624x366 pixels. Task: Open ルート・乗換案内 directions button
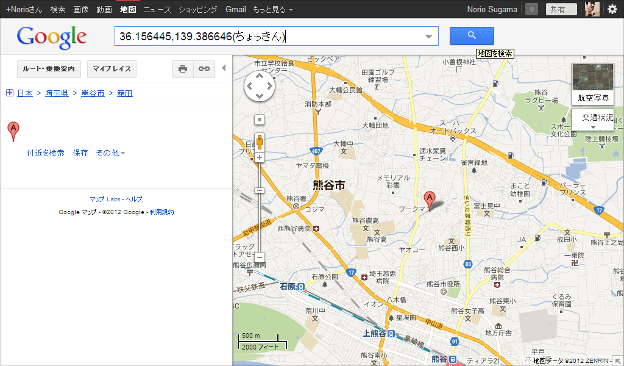pos(49,69)
